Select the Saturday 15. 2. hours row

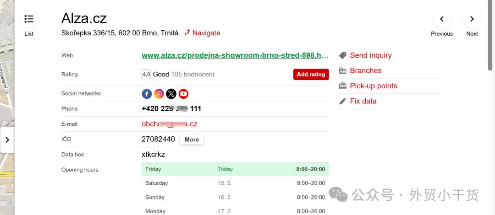235,183
